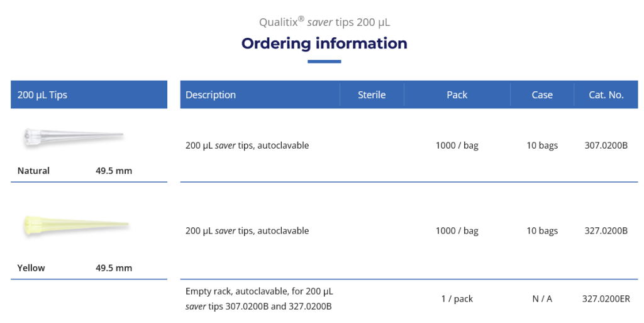Click the 1 / pack cell

[x=457, y=299]
